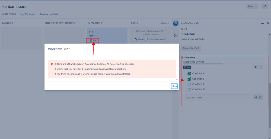
Task: Collapse the Sub-Tasks section
Action: pos(182,34)
